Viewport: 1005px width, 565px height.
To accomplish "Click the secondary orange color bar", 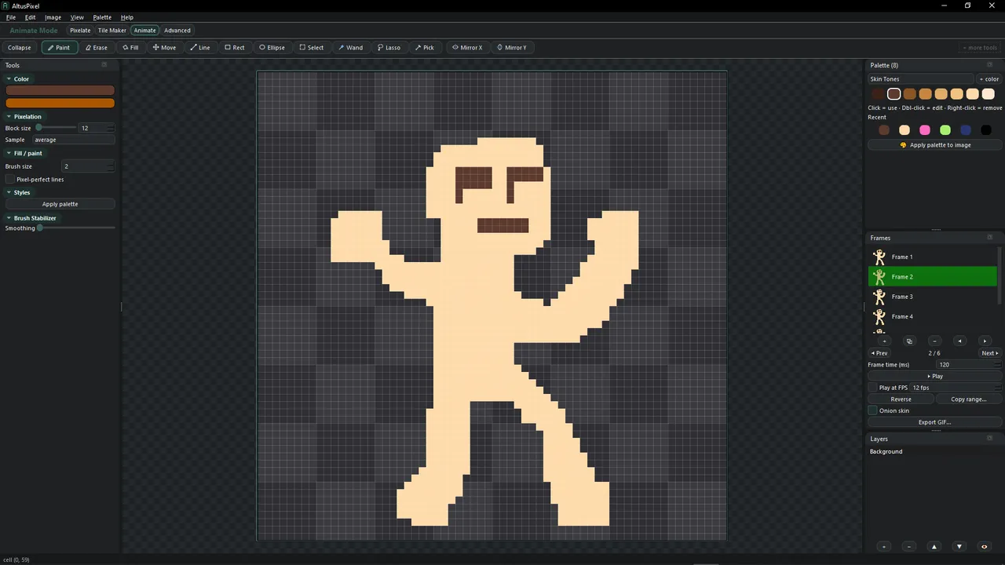I will click(x=60, y=103).
